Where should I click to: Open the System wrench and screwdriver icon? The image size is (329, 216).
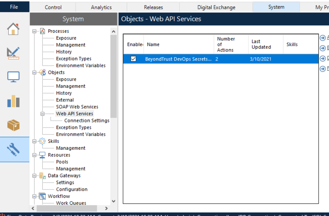(13, 149)
